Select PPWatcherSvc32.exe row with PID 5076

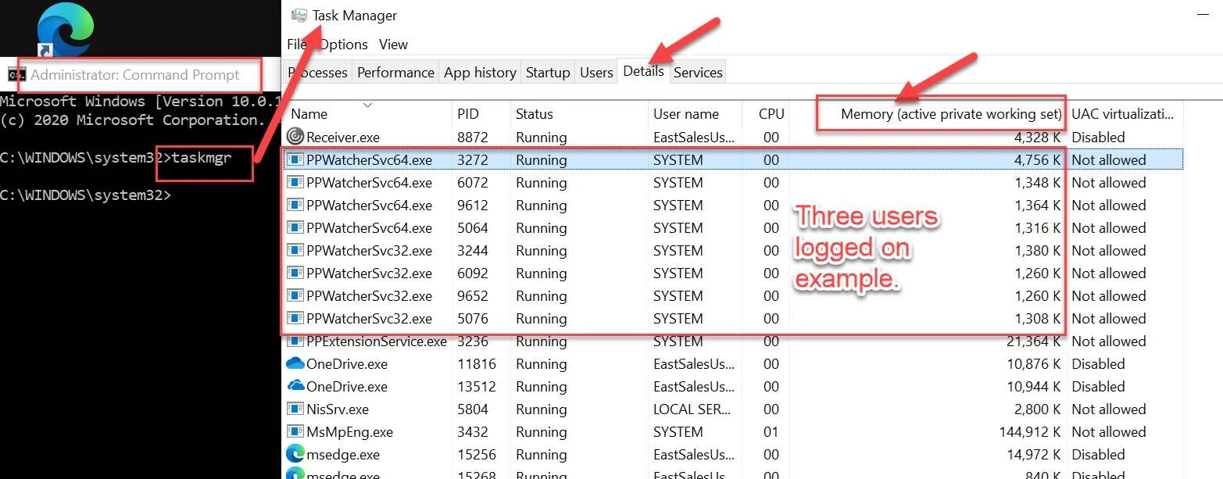369,319
